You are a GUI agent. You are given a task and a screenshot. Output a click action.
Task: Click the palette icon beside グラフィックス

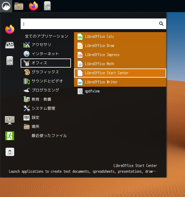27,72
